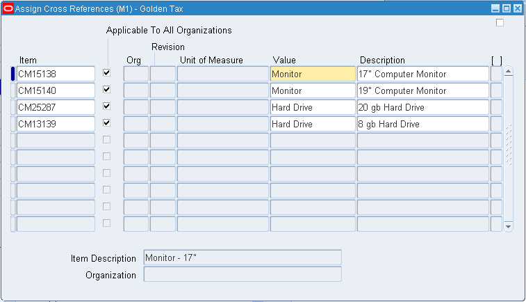Uncheck the all-organizations checkbox for CM25287
The width and height of the screenshot is (526, 302).
(106, 106)
